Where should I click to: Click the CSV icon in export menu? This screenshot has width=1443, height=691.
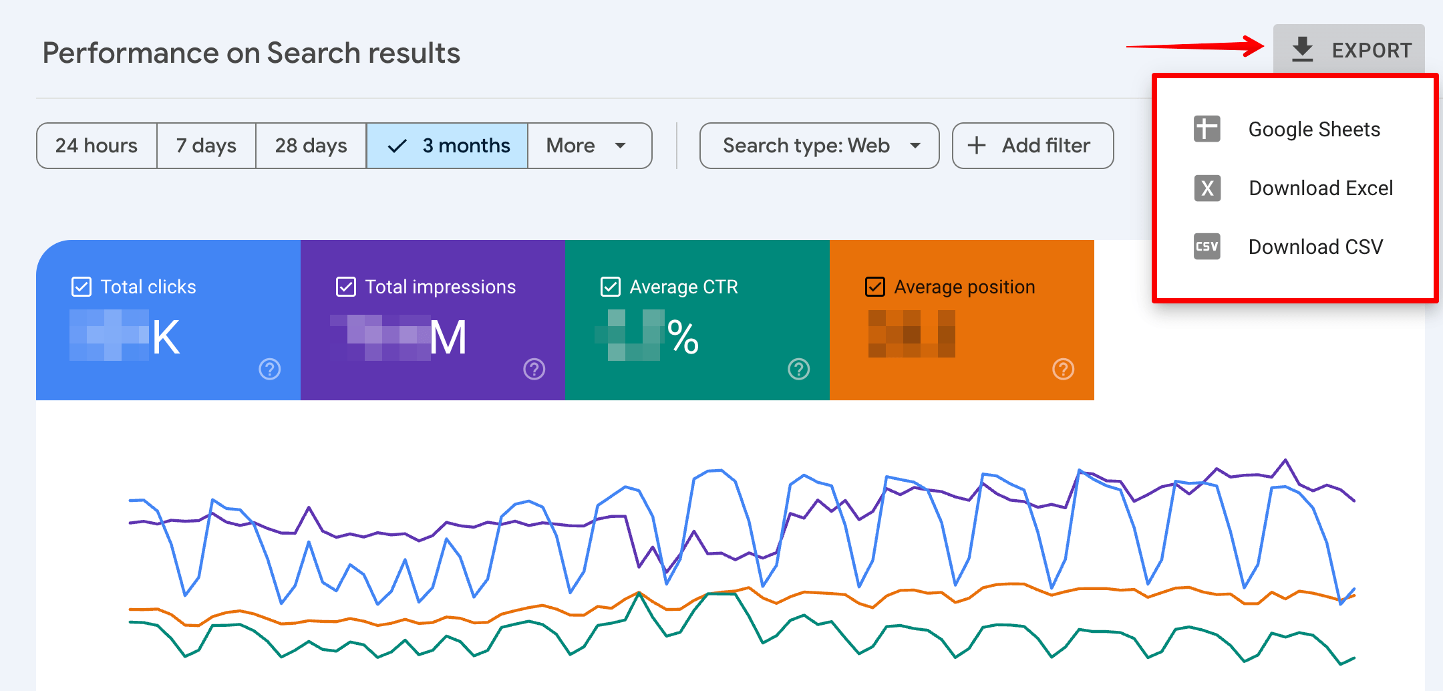click(x=1206, y=247)
